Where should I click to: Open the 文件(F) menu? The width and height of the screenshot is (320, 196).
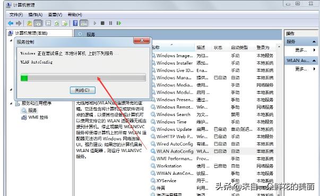tap(16, 15)
